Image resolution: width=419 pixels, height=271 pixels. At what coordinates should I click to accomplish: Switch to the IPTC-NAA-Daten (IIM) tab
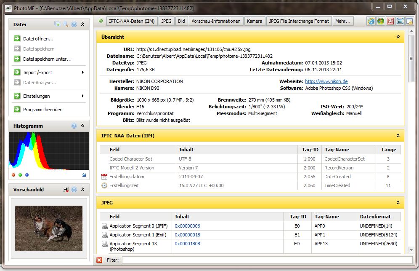[x=132, y=21]
